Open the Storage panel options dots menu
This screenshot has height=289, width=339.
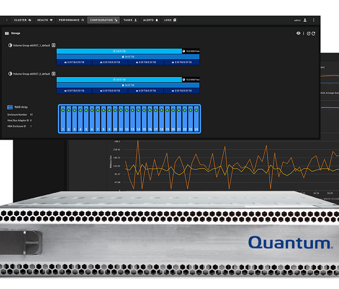click(x=303, y=33)
